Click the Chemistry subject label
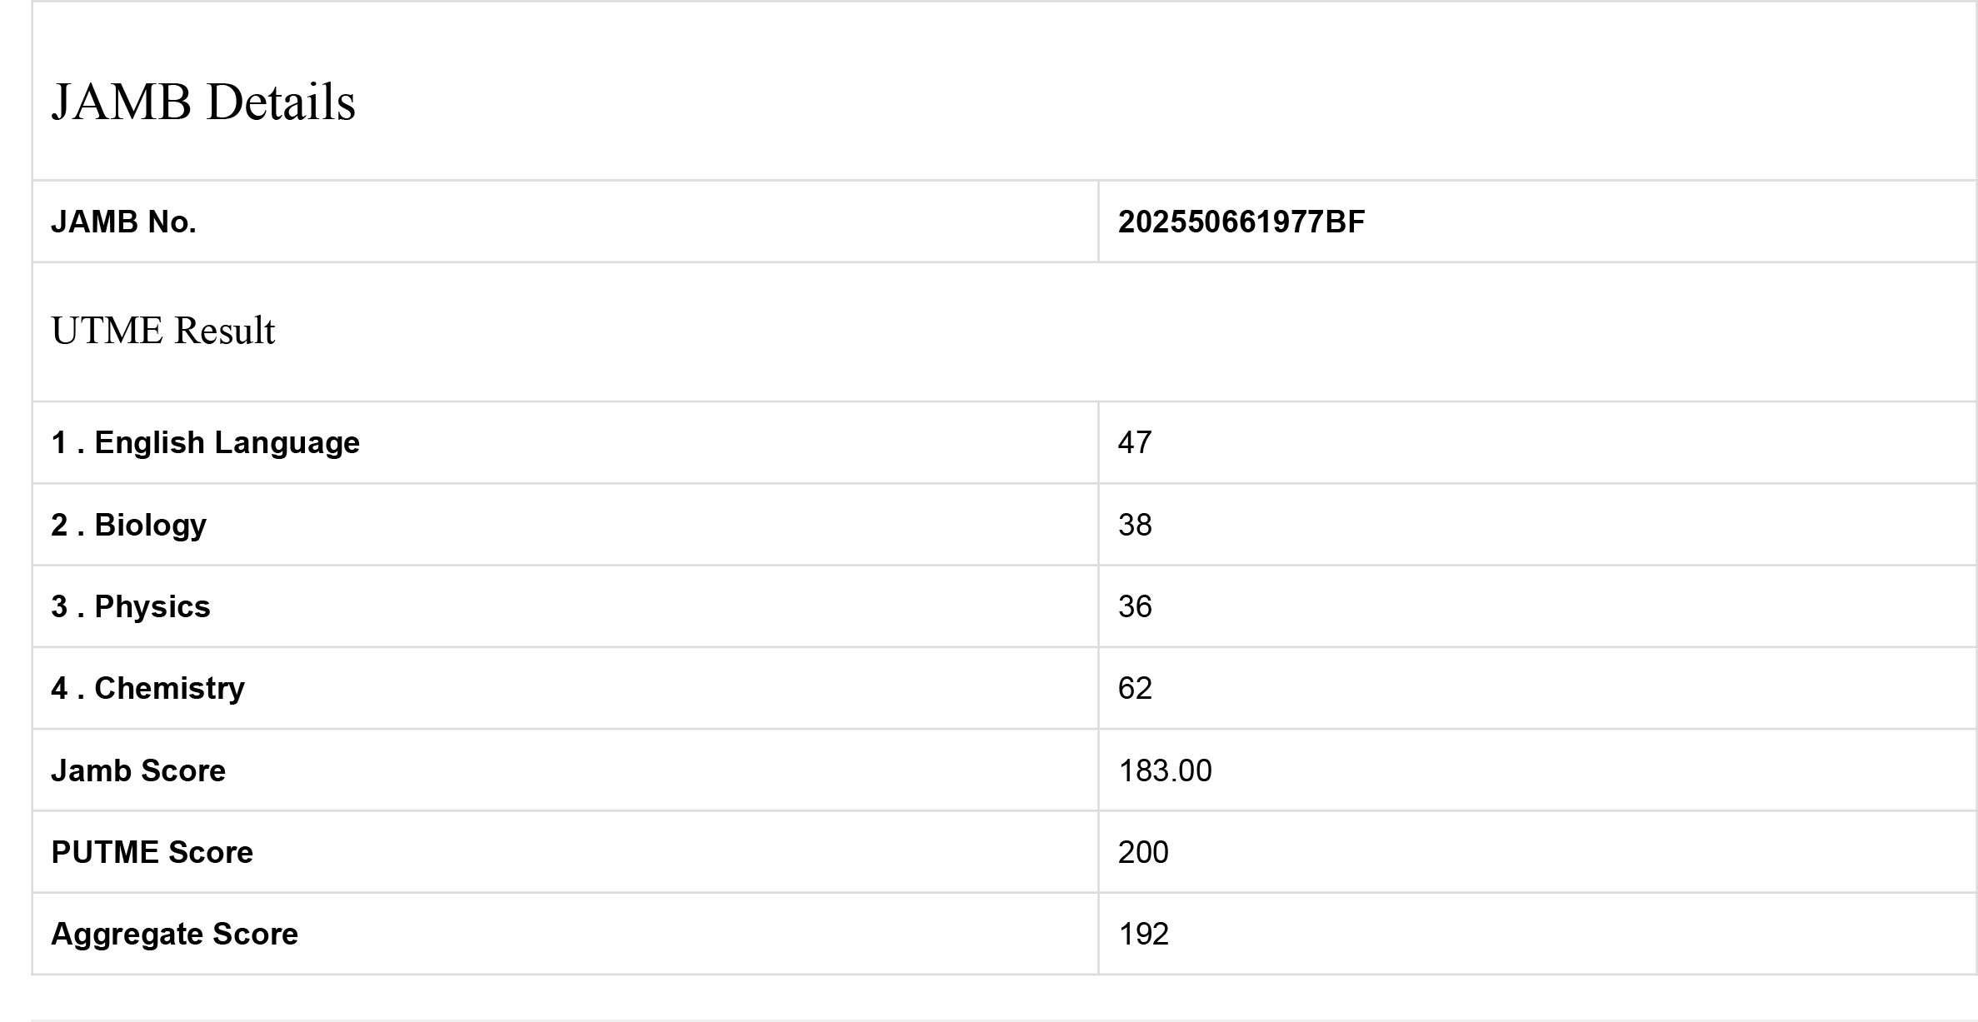 [x=169, y=689]
